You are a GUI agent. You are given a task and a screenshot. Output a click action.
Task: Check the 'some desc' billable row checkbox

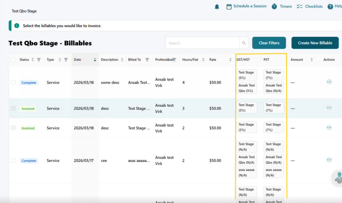tap(13, 82)
